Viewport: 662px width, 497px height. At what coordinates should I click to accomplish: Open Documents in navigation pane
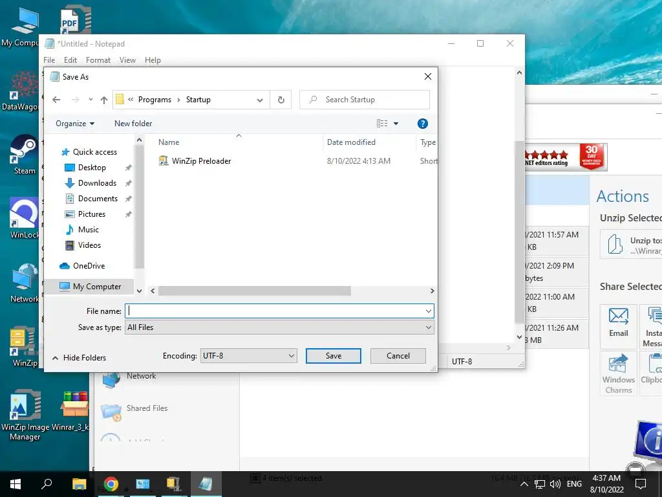pyautogui.click(x=98, y=199)
